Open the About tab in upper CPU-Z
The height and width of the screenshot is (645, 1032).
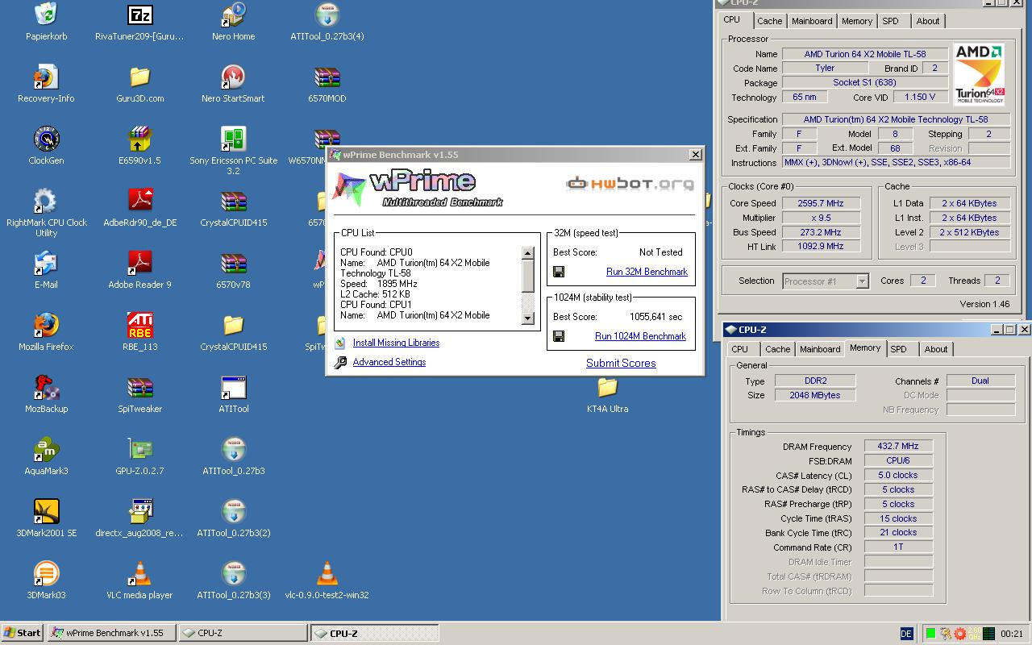[x=928, y=21]
